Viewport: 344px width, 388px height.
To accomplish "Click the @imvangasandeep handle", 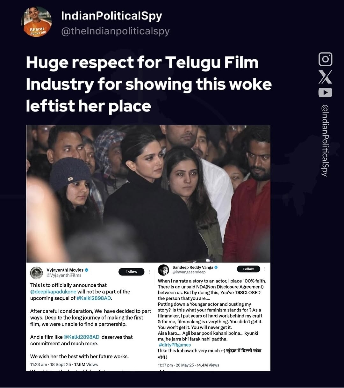I will [x=189, y=272].
